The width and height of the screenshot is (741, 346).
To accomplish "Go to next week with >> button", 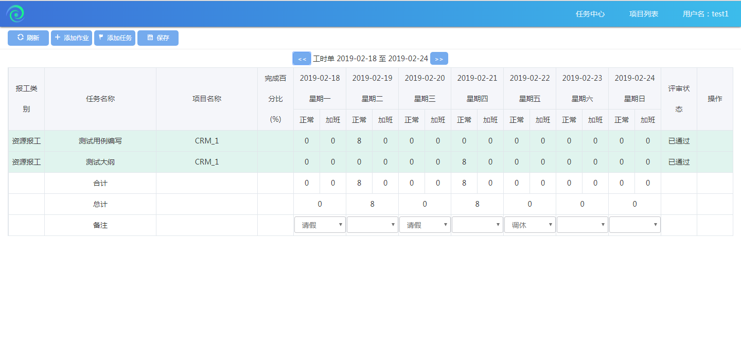I will click(439, 59).
